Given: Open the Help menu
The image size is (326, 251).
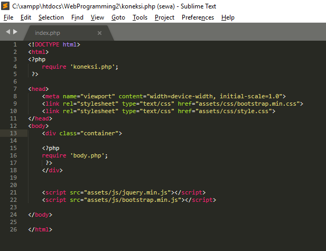Looking at the screenshot, I should coord(228,17).
